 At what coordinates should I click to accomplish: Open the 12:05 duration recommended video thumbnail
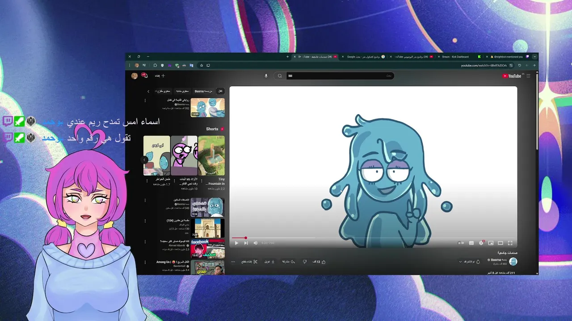tap(208, 107)
